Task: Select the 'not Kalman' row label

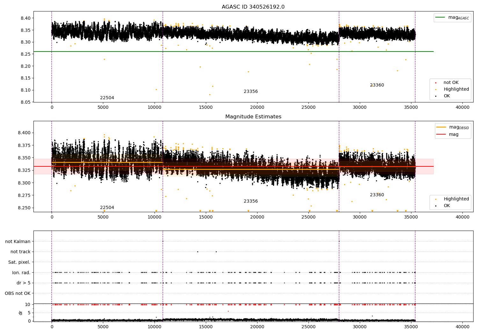Action: pyautogui.click(x=18, y=242)
